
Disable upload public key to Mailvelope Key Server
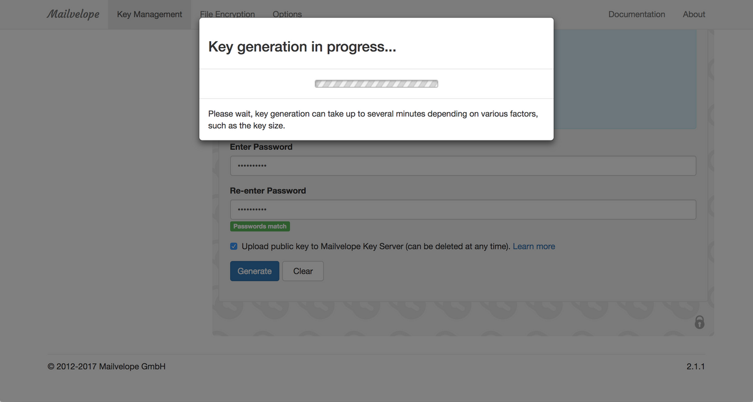pos(234,246)
